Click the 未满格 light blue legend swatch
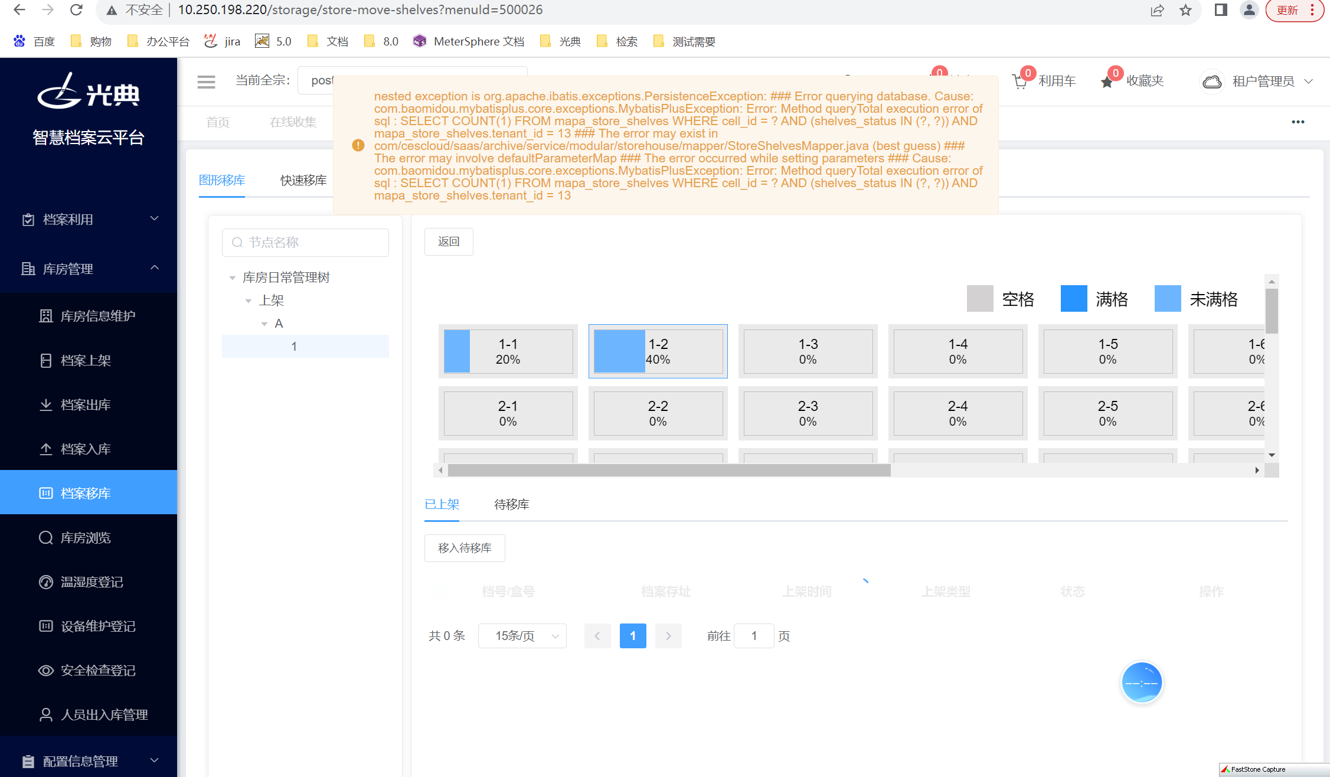 pyautogui.click(x=1168, y=298)
